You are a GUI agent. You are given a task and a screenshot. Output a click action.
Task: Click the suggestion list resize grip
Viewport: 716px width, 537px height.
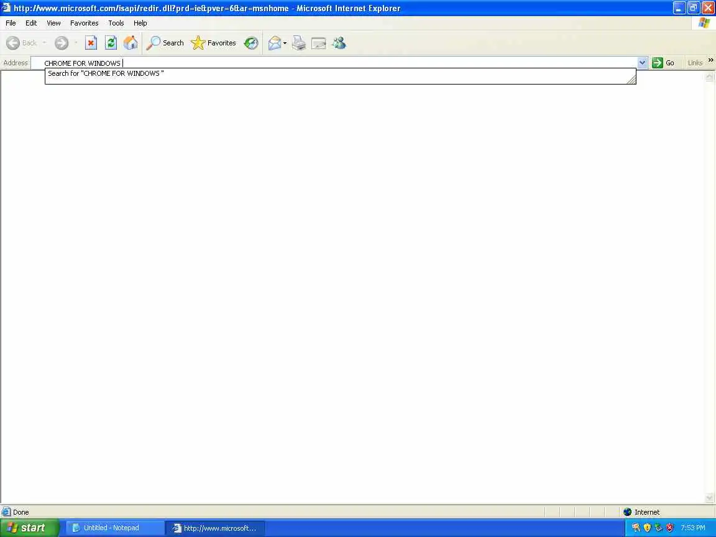(631, 80)
